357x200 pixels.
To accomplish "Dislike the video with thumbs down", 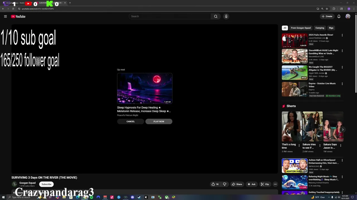I will (x=225, y=184).
